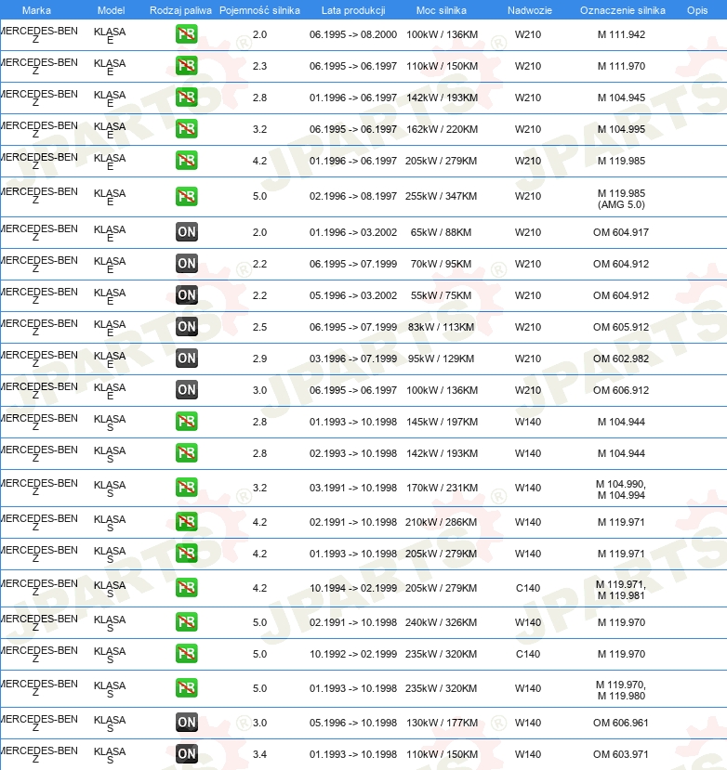Viewport: 727px width, 770px height.
Task: Click PB icon in C140 4.2 row
Action: point(186,588)
